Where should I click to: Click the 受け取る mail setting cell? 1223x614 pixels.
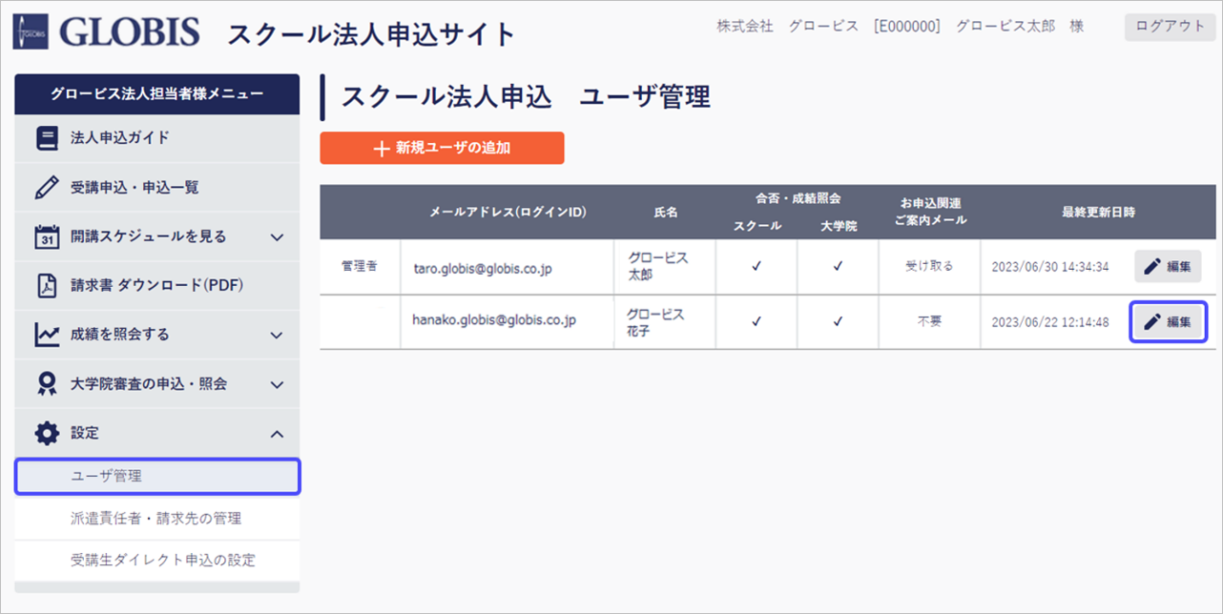pos(929,267)
